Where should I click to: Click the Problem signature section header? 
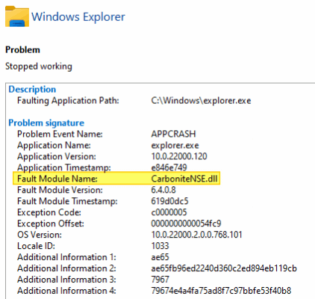(46, 123)
